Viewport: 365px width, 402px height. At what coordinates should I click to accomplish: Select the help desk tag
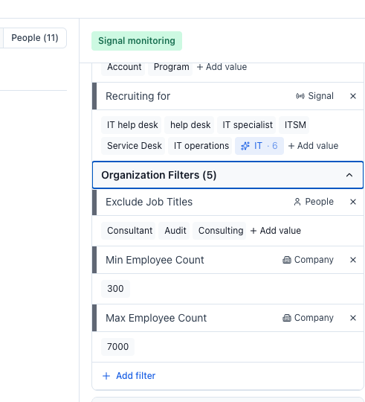189,125
